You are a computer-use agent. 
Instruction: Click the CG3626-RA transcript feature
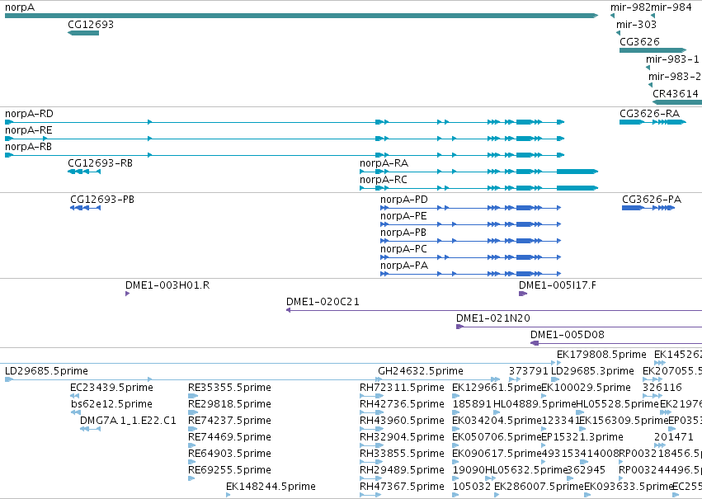(x=653, y=122)
